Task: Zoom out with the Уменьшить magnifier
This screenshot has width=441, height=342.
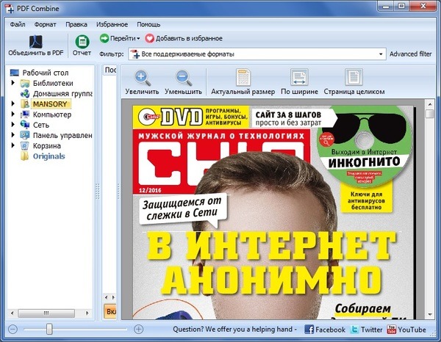Action: point(183,78)
